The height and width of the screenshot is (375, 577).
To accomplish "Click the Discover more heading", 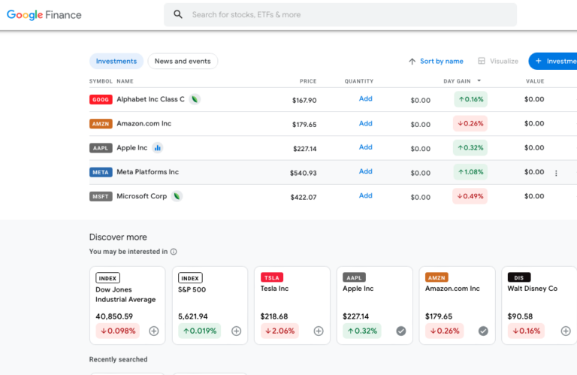I will pos(118,237).
